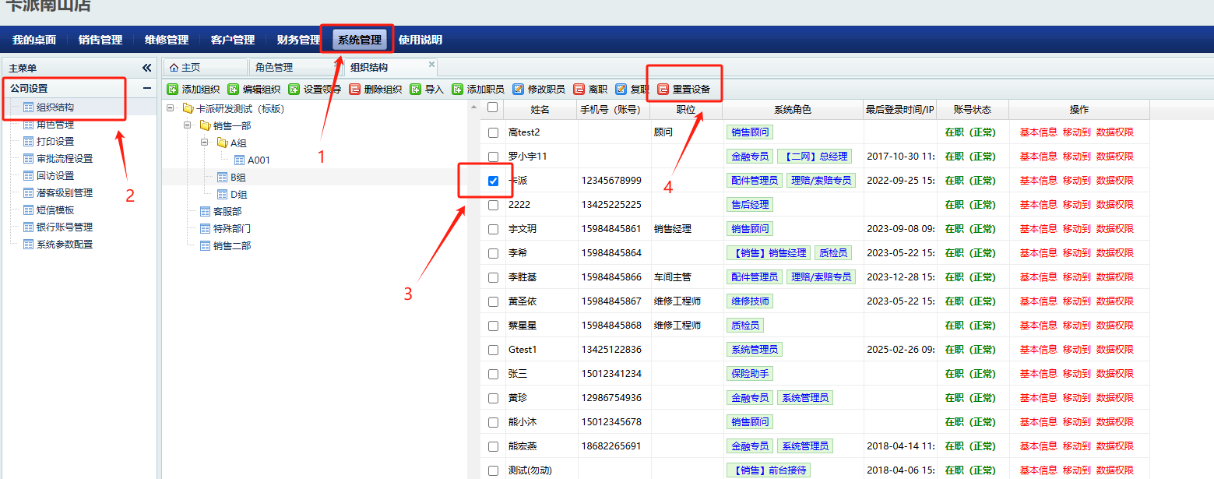
Task: Select 客服部 in the organization tree
Action: (227, 211)
